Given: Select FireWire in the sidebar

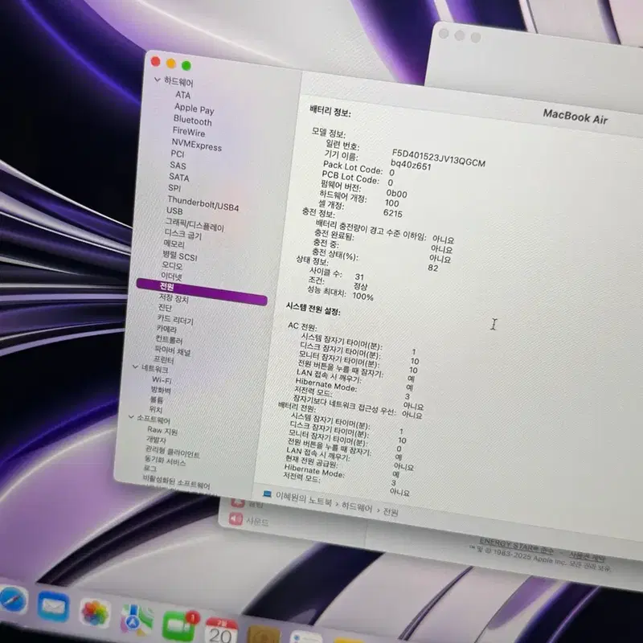Looking at the screenshot, I should coord(189,132).
